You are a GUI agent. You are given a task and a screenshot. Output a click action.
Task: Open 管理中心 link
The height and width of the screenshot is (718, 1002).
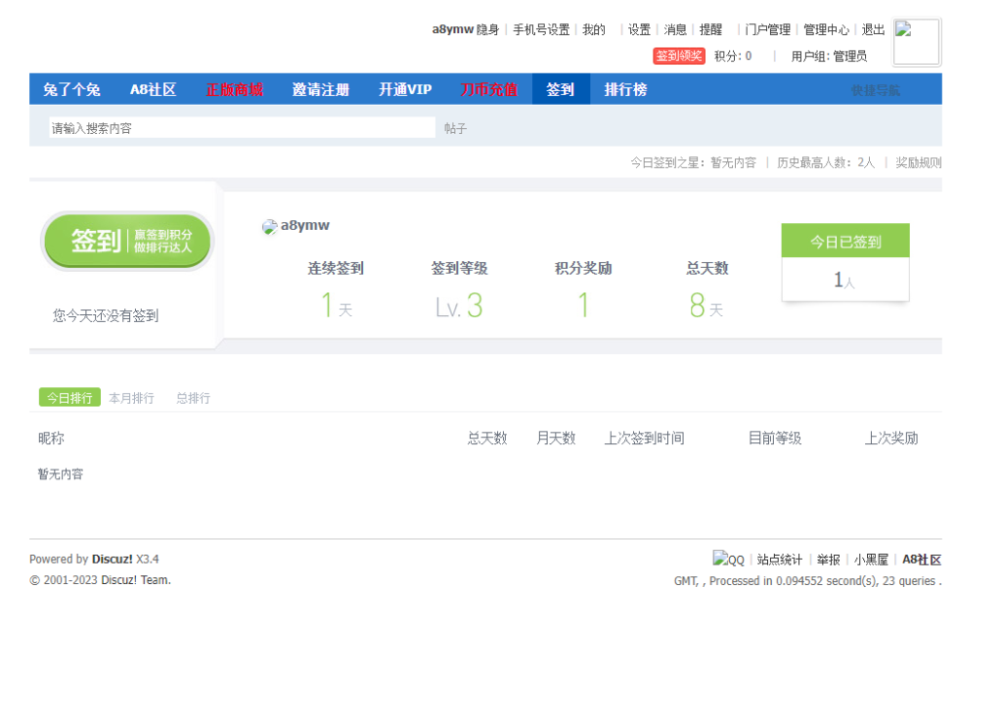[826, 29]
